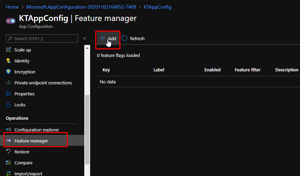Open the Configuration explorer icon
Image resolution: width=300 pixels, height=176 pixels.
pos(8,130)
